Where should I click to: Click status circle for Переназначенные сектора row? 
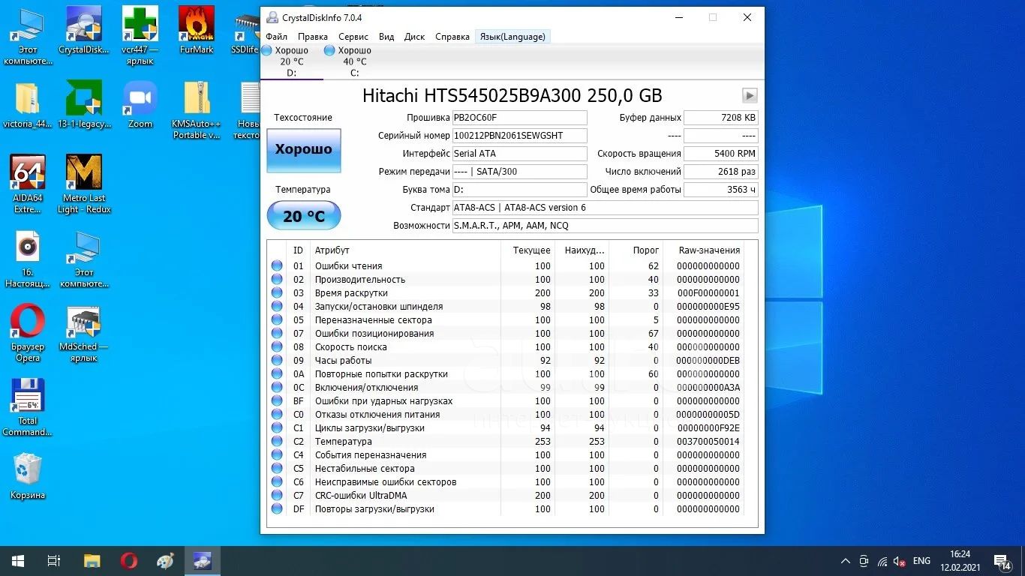[x=277, y=319]
